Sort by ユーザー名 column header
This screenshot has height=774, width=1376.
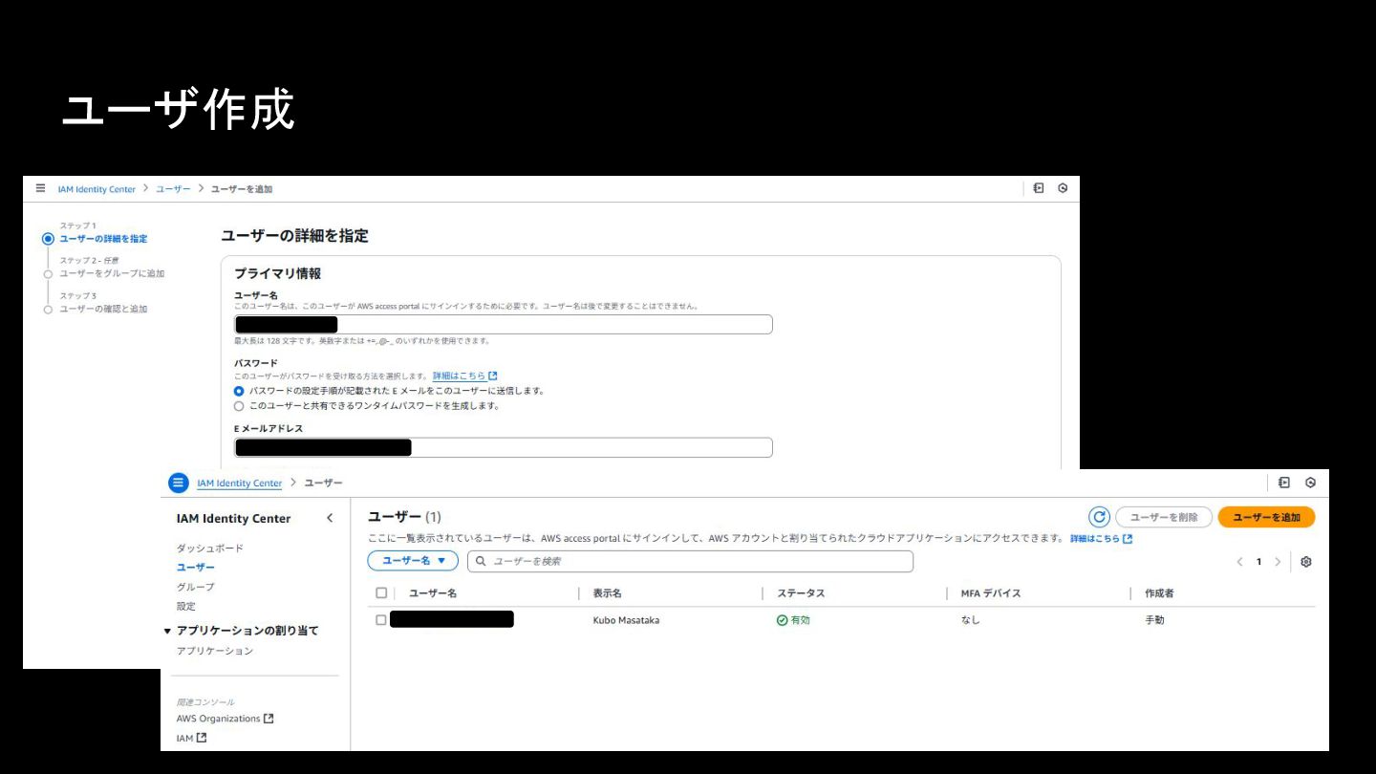(433, 593)
